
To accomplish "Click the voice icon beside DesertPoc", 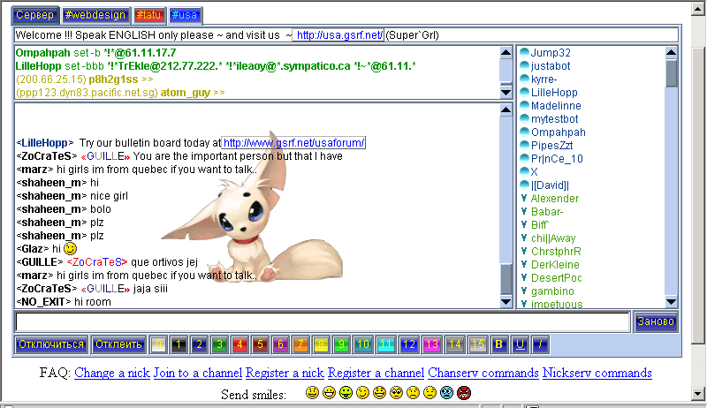I will (x=524, y=277).
